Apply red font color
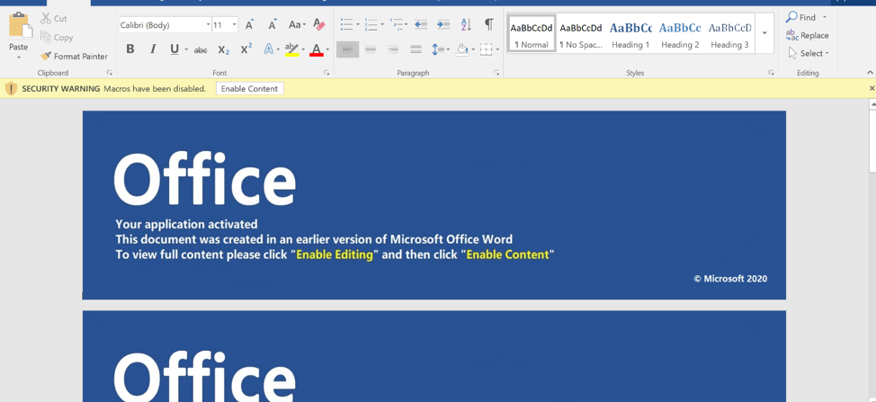Screen dimensions: 876x402 pyautogui.click(x=317, y=49)
